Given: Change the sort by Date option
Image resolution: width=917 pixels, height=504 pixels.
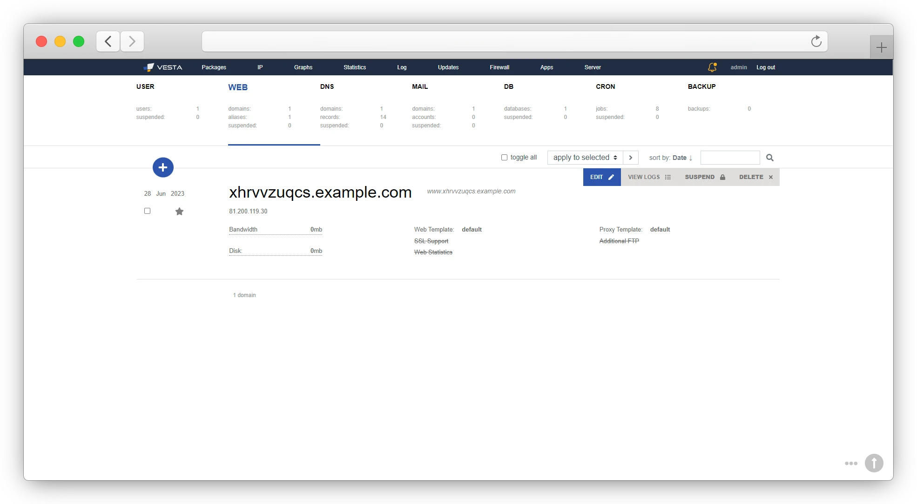Looking at the screenshot, I should tap(679, 158).
